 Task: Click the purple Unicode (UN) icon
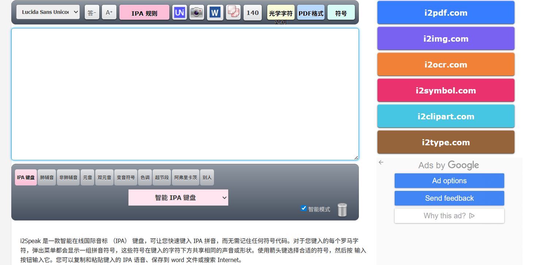pyautogui.click(x=180, y=12)
